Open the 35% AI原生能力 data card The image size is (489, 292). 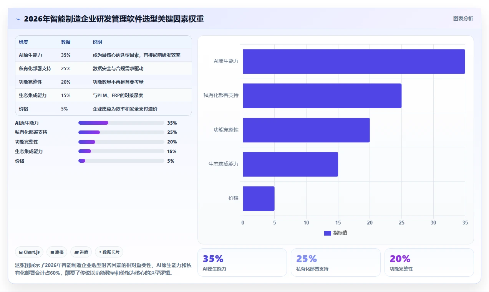coord(242,262)
